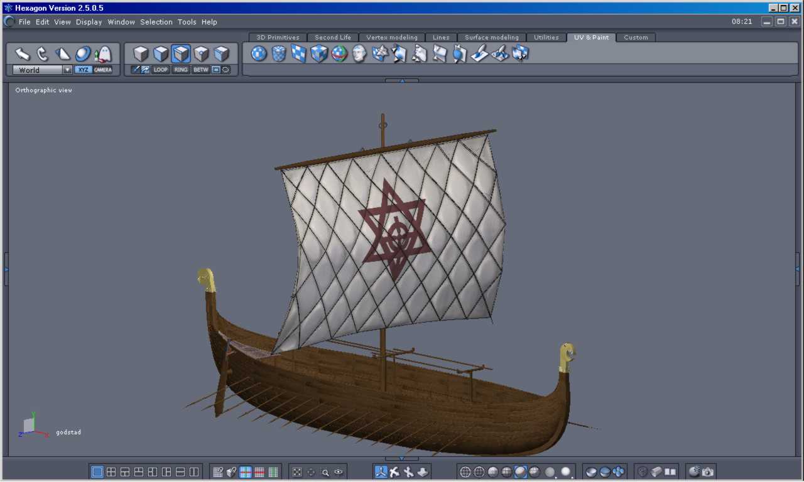Enable BETW selection mode
This screenshot has height=482, width=804.
pos(201,70)
